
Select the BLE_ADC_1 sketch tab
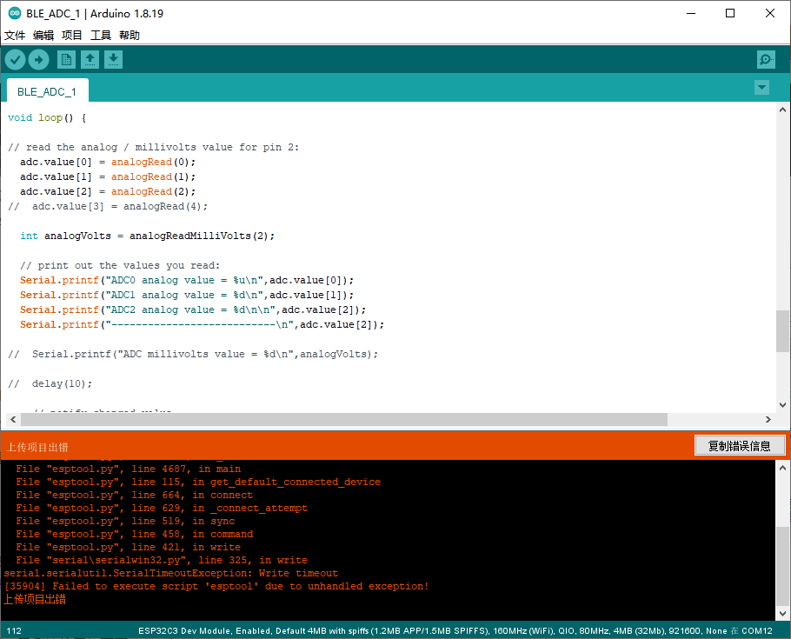click(x=47, y=91)
